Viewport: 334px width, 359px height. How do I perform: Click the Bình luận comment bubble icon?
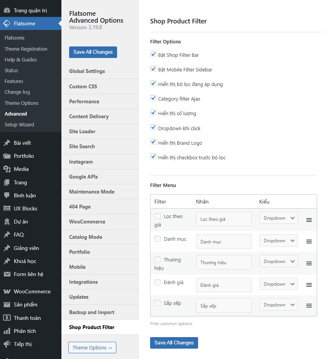click(7, 195)
